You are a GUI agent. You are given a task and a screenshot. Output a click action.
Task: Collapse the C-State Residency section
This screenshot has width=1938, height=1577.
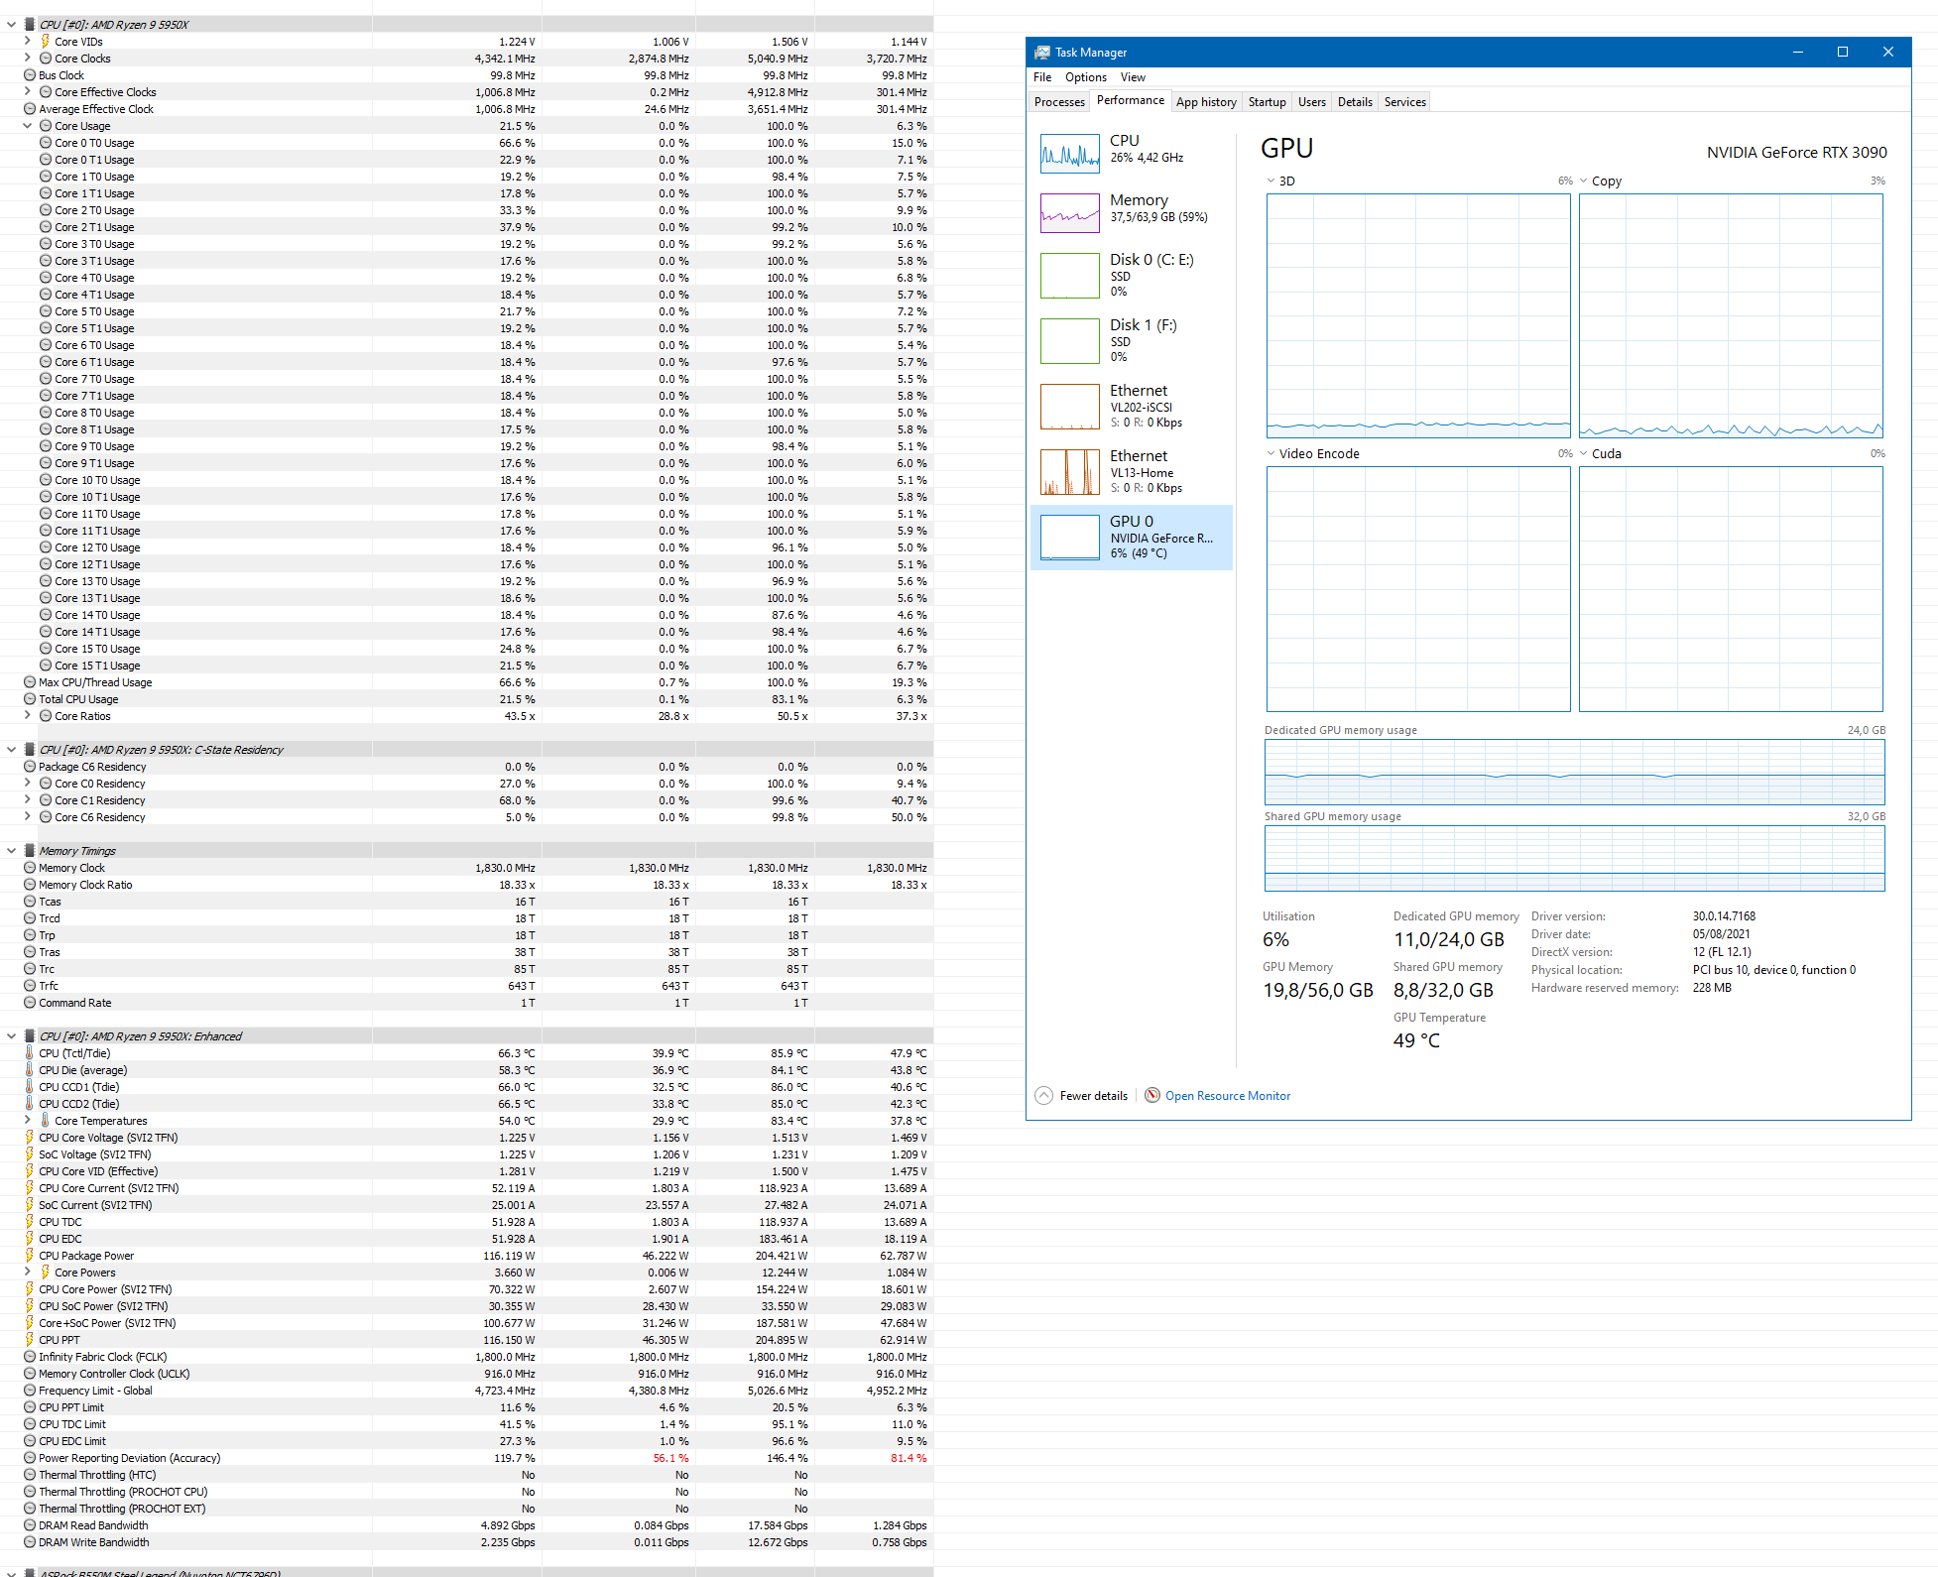11,750
